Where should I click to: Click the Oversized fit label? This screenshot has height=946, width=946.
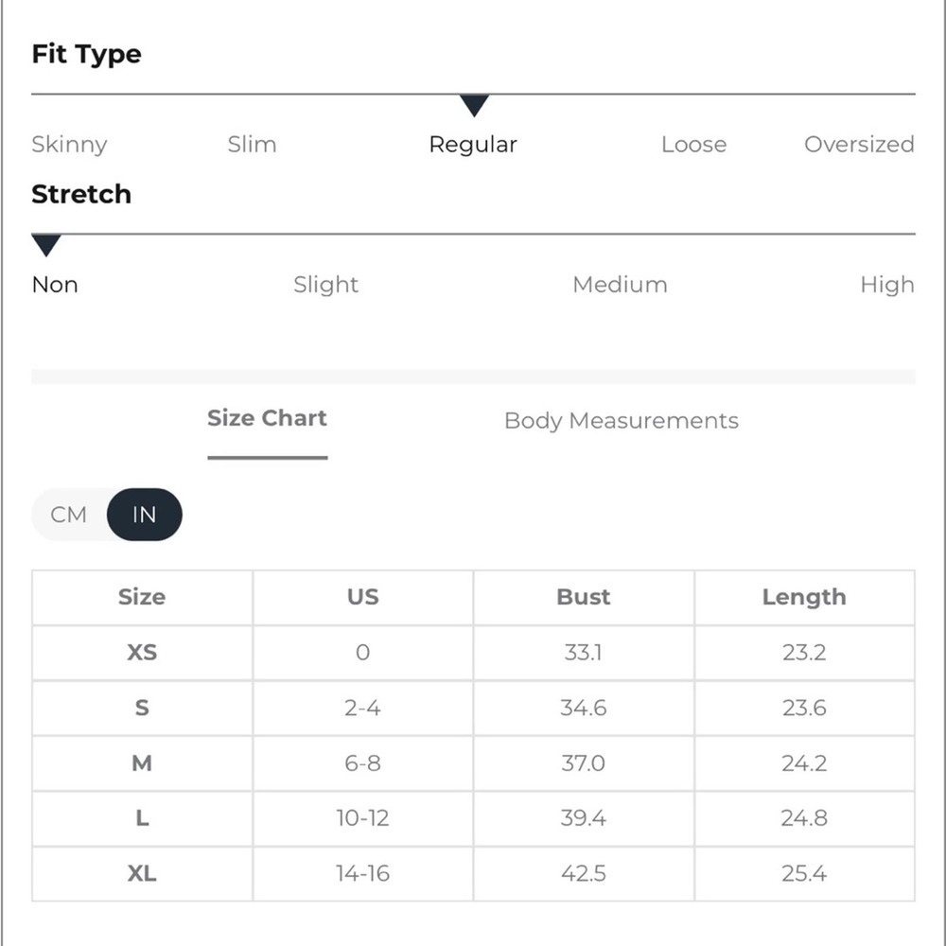point(859,144)
